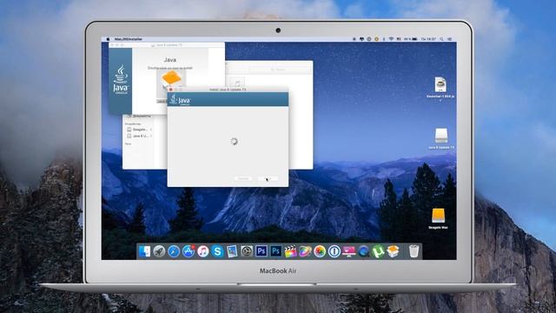Select Java 8 Update 73 disk on desktop

tap(441, 136)
